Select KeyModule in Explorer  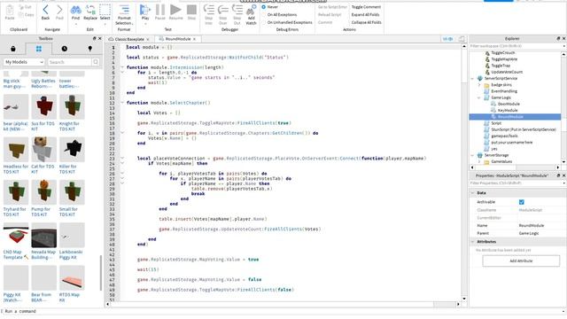(508, 110)
